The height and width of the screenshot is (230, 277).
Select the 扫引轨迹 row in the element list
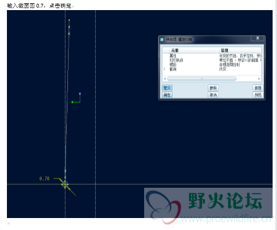pyautogui.click(x=212, y=60)
